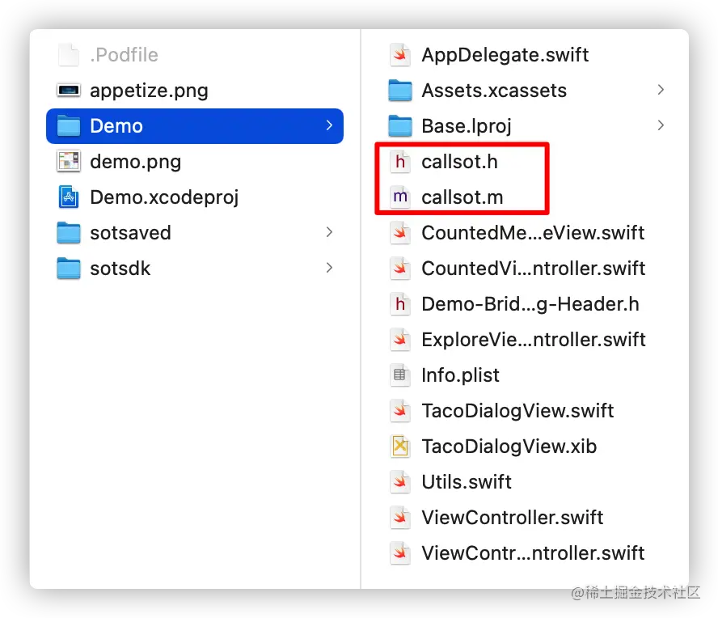Expand the sotsaved folder chevron

(x=329, y=232)
